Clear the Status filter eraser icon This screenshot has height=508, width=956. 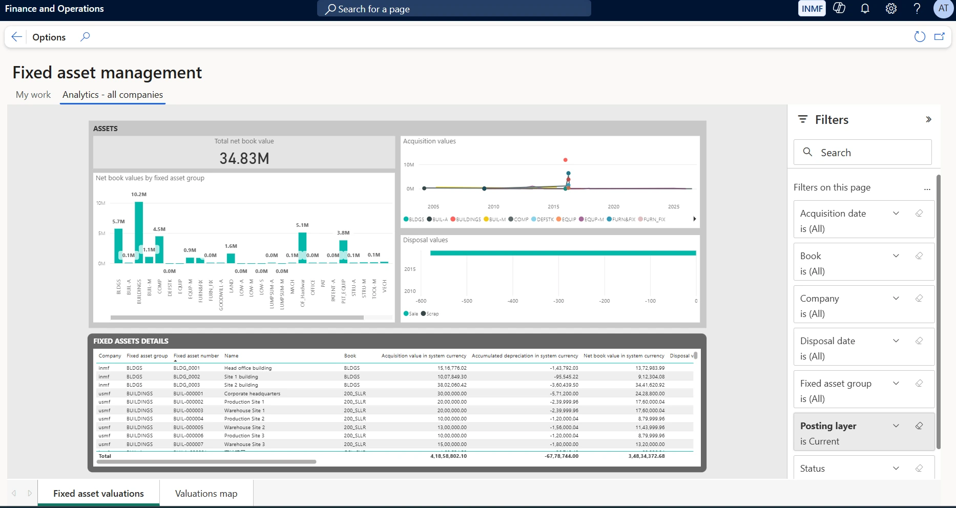[919, 468]
